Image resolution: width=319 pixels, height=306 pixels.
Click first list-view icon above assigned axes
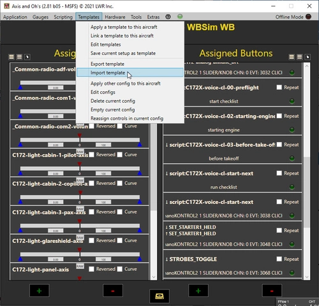(11, 57)
